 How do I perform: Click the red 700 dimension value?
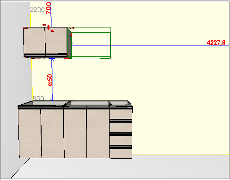48,8
